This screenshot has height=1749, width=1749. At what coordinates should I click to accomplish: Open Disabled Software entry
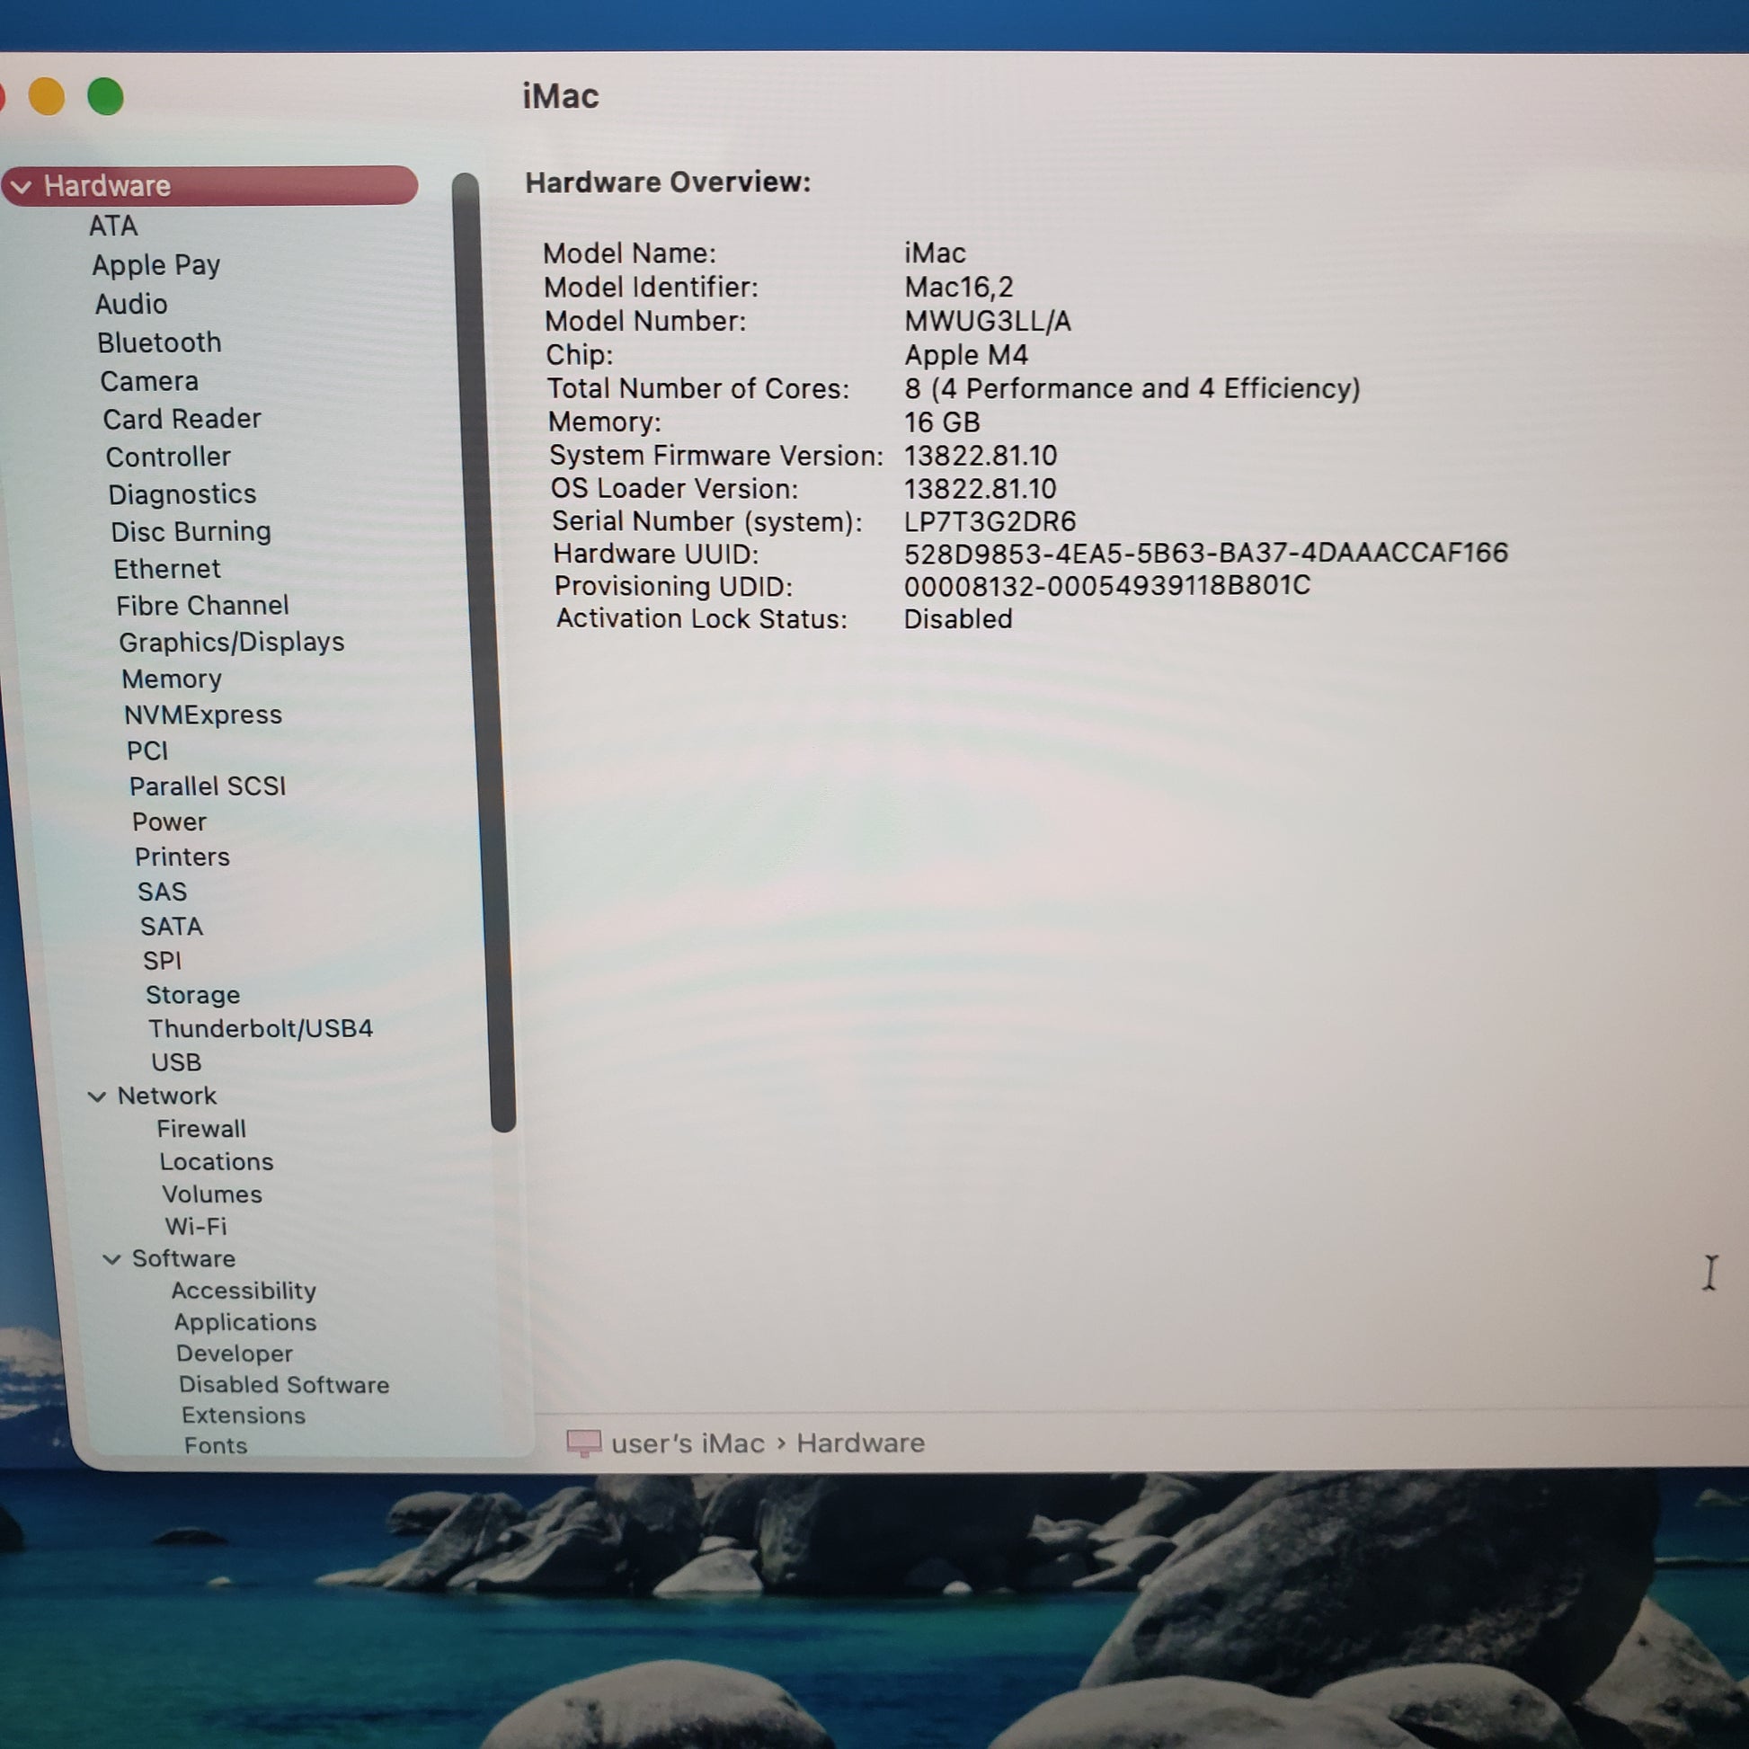[x=283, y=1384]
